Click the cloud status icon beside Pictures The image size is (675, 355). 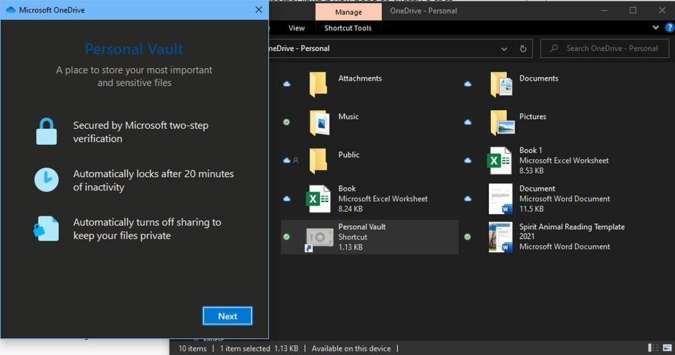click(x=468, y=122)
